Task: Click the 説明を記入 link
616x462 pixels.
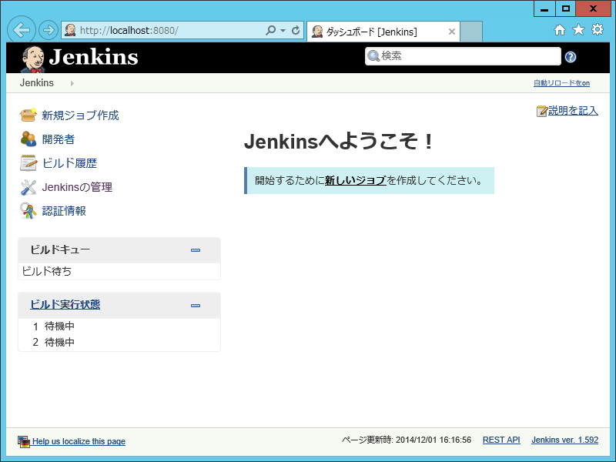Action: point(573,111)
